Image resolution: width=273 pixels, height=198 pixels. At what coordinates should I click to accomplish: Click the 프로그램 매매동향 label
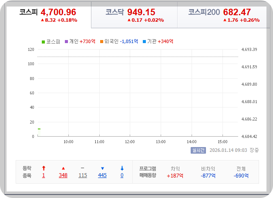tap(148, 172)
